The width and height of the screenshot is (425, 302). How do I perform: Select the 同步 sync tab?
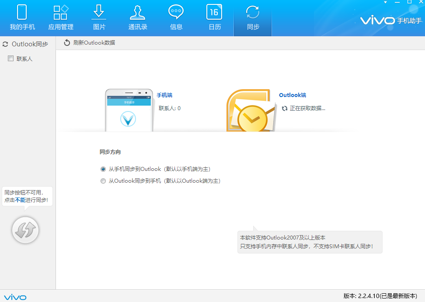point(253,18)
